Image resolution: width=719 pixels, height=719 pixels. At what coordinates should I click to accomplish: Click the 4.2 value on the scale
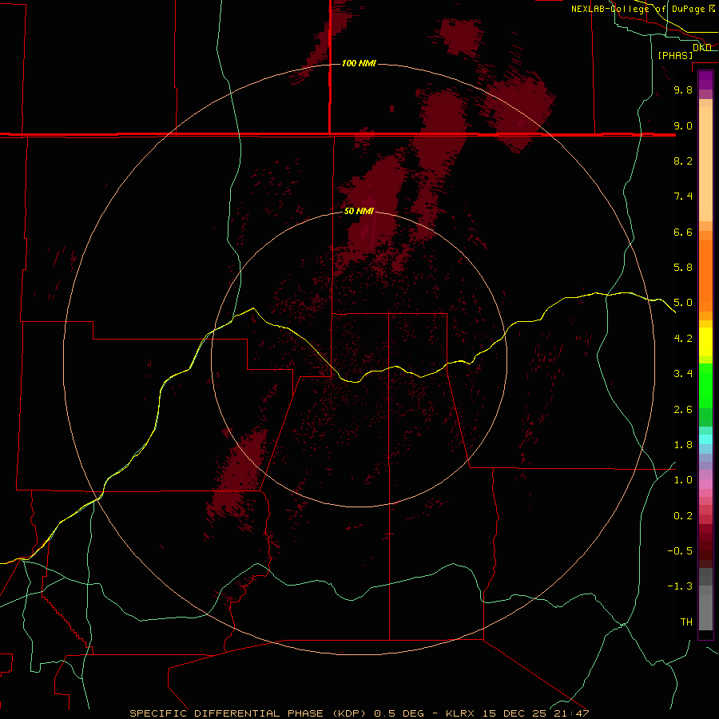(x=683, y=339)
